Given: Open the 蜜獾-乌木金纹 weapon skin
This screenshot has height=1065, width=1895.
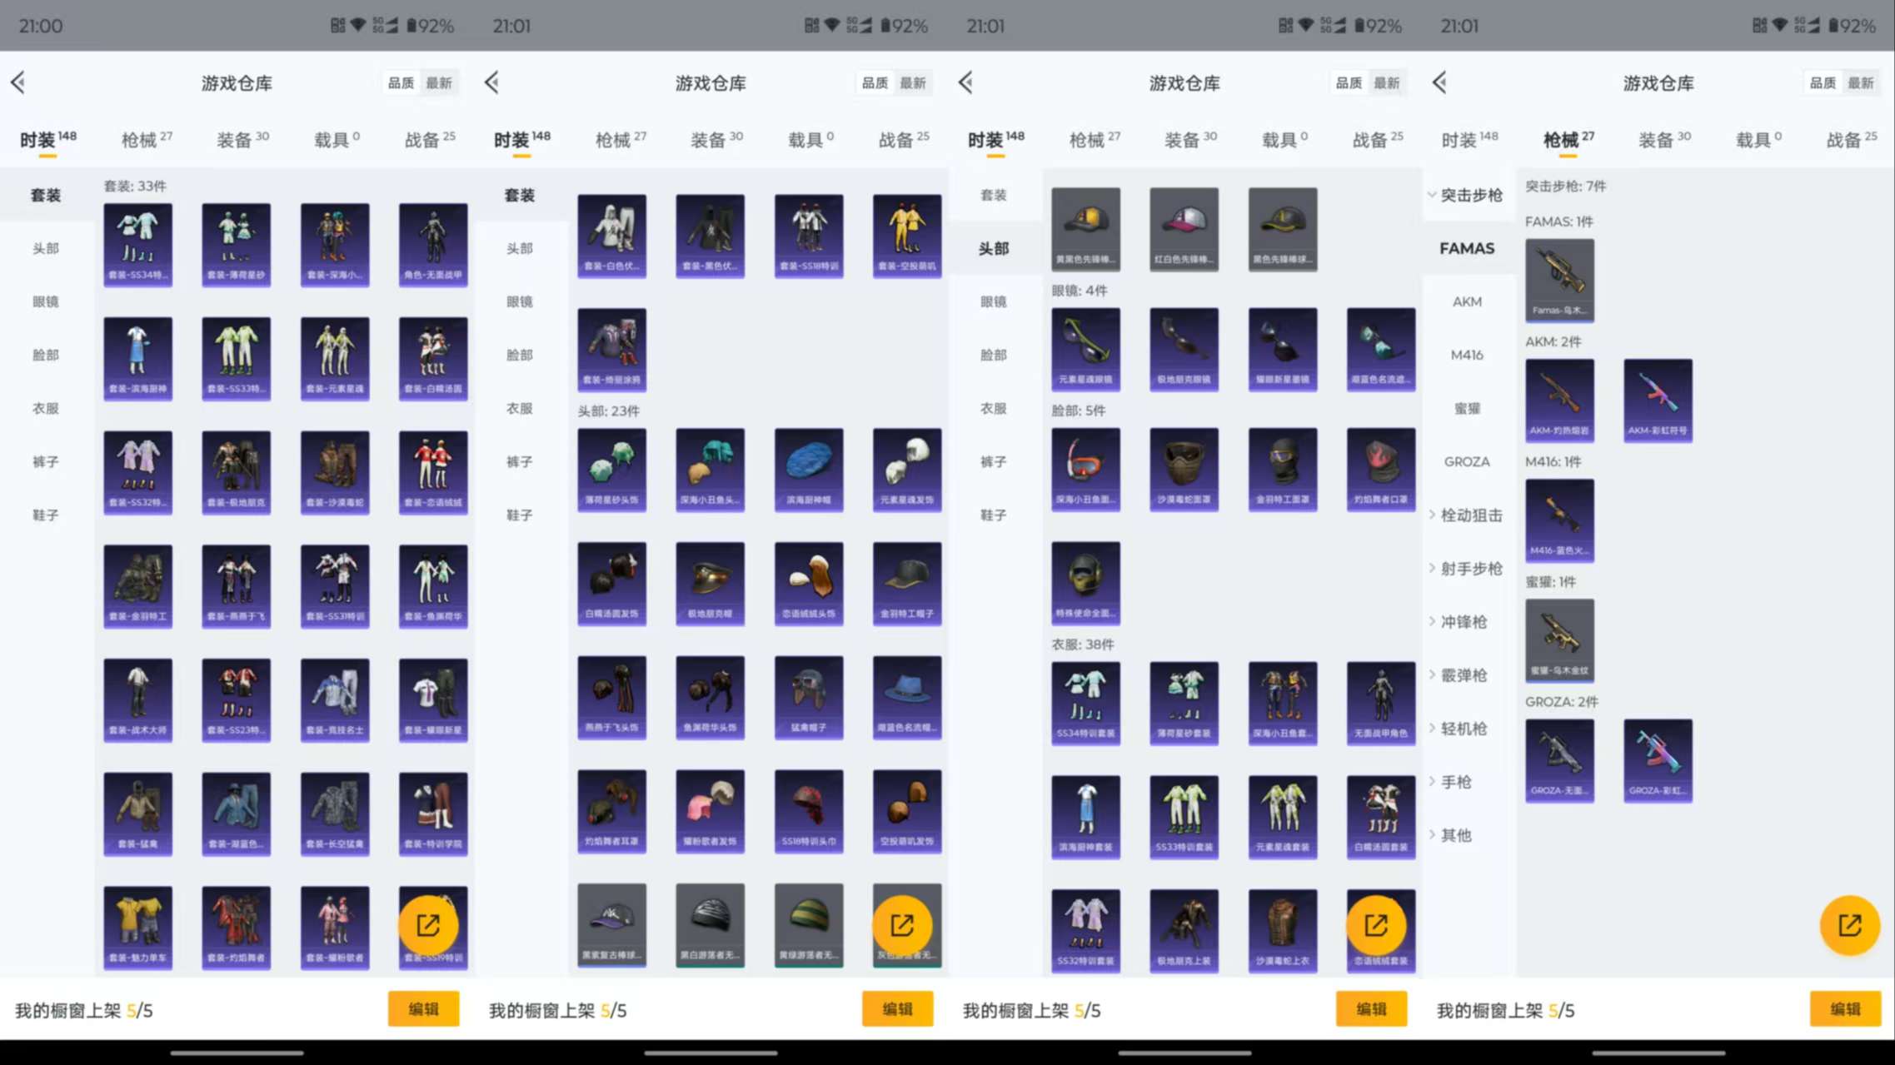Looking at the screenshot, I should (1558, 640).
